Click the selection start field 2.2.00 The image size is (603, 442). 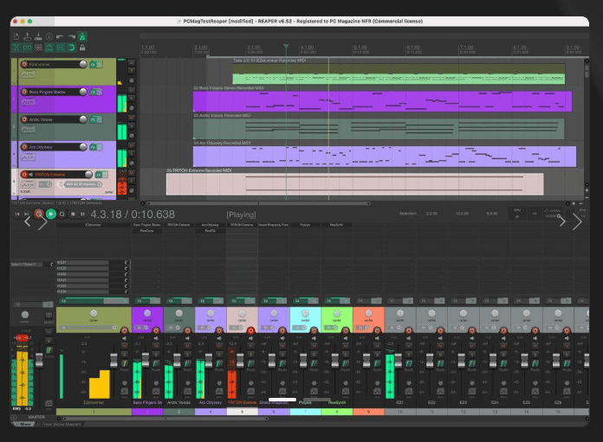click(x=431, y=213)
